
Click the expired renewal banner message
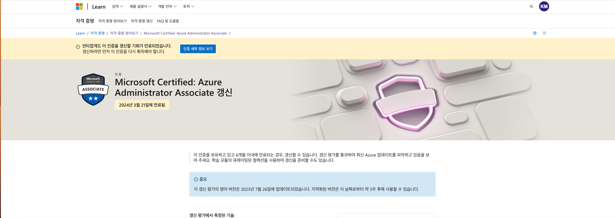point(127,49)
